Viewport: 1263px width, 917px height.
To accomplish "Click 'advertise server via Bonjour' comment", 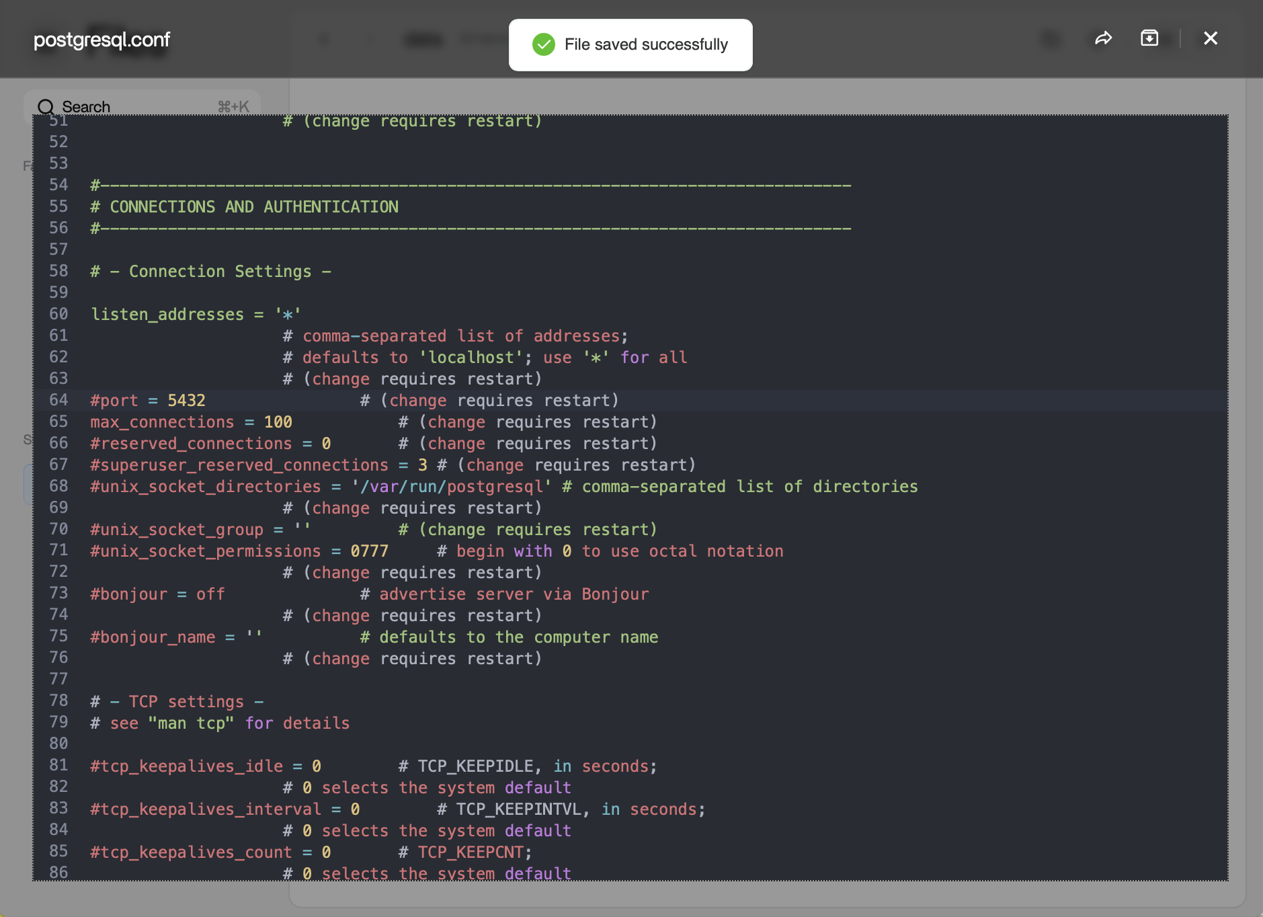I will [505, 594].
